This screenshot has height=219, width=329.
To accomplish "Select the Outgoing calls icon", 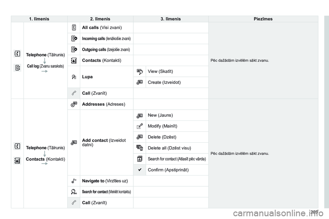I will pyautogui.click(x=74, y=49).
